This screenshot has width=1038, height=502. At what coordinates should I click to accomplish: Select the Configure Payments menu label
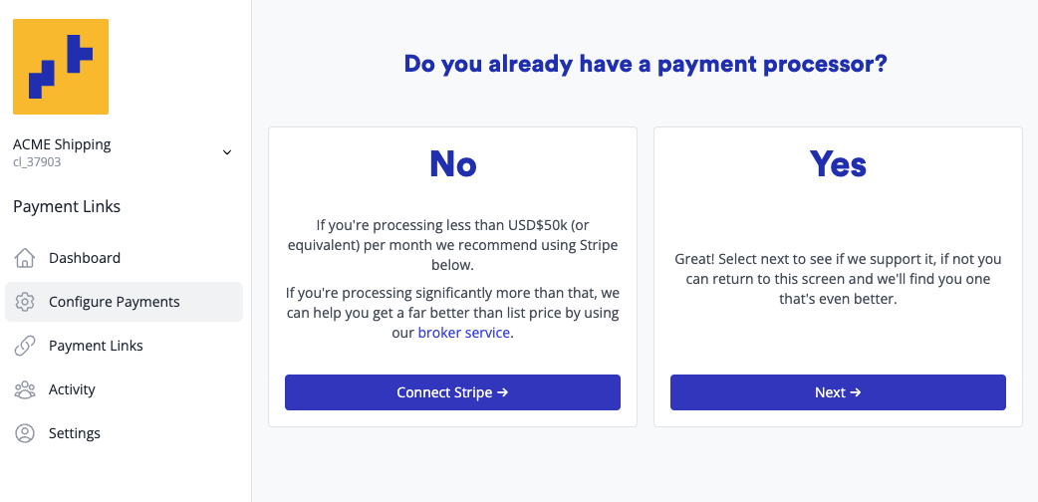(115, 302)
